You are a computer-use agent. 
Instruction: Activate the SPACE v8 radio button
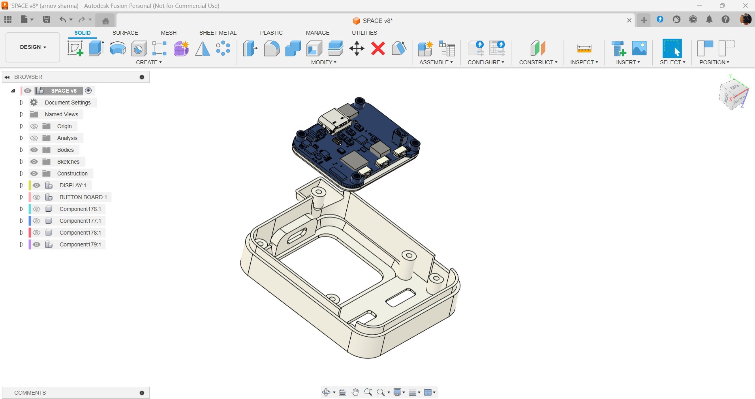pos(88,91)
